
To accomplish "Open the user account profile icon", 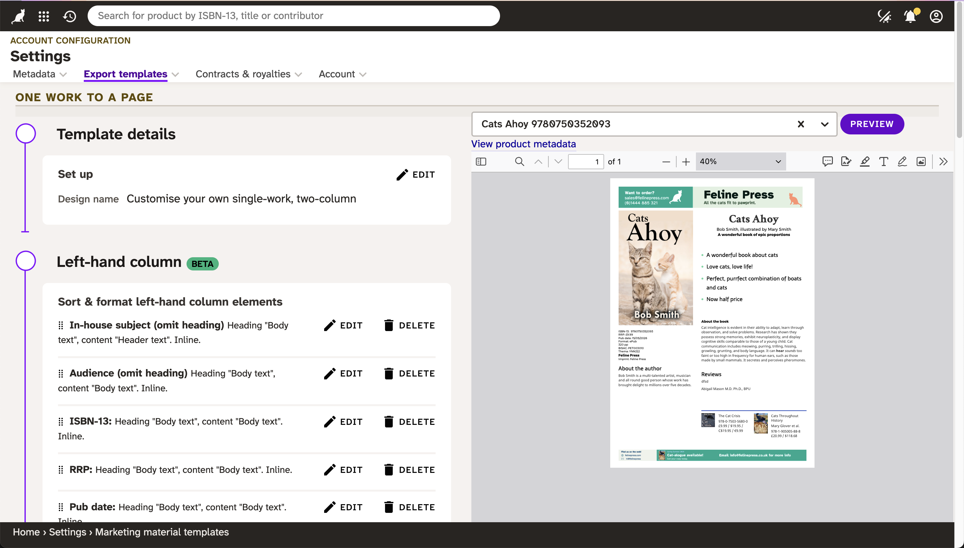I will [x=936, y=16].
